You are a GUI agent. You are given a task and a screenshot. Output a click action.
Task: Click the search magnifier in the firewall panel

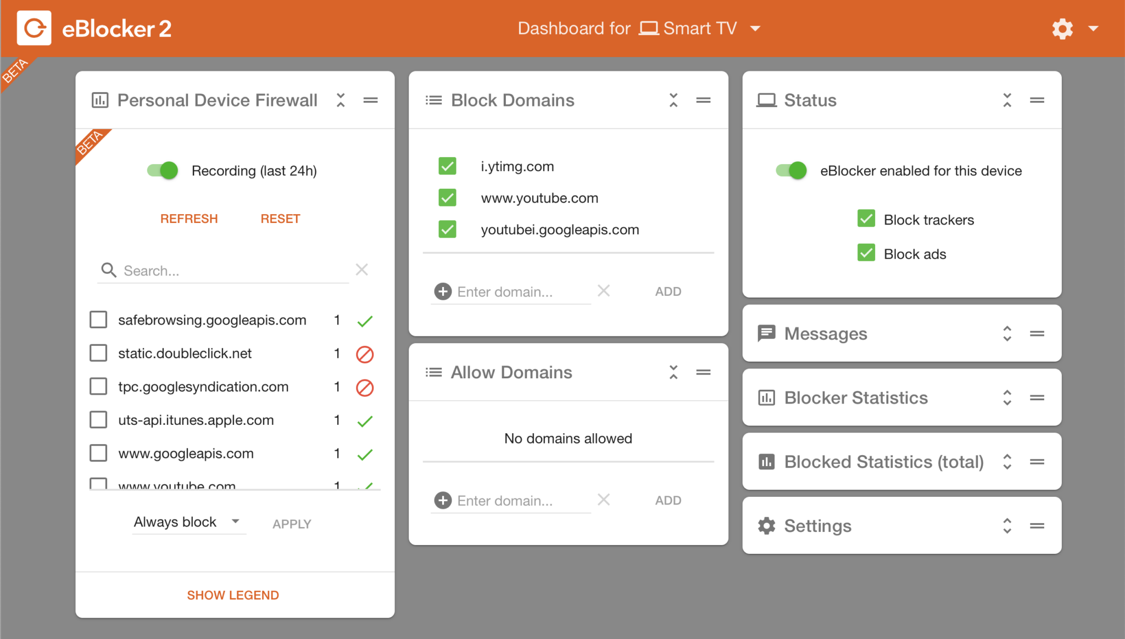[x=108, y=270]
